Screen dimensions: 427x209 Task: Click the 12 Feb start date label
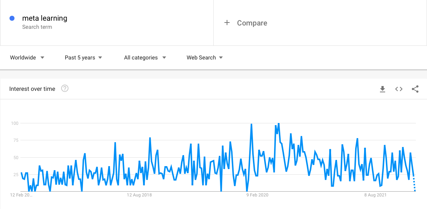click(21, 195)
